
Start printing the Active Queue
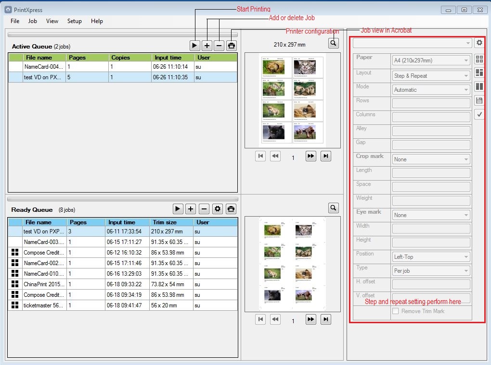tap(194, 46)
